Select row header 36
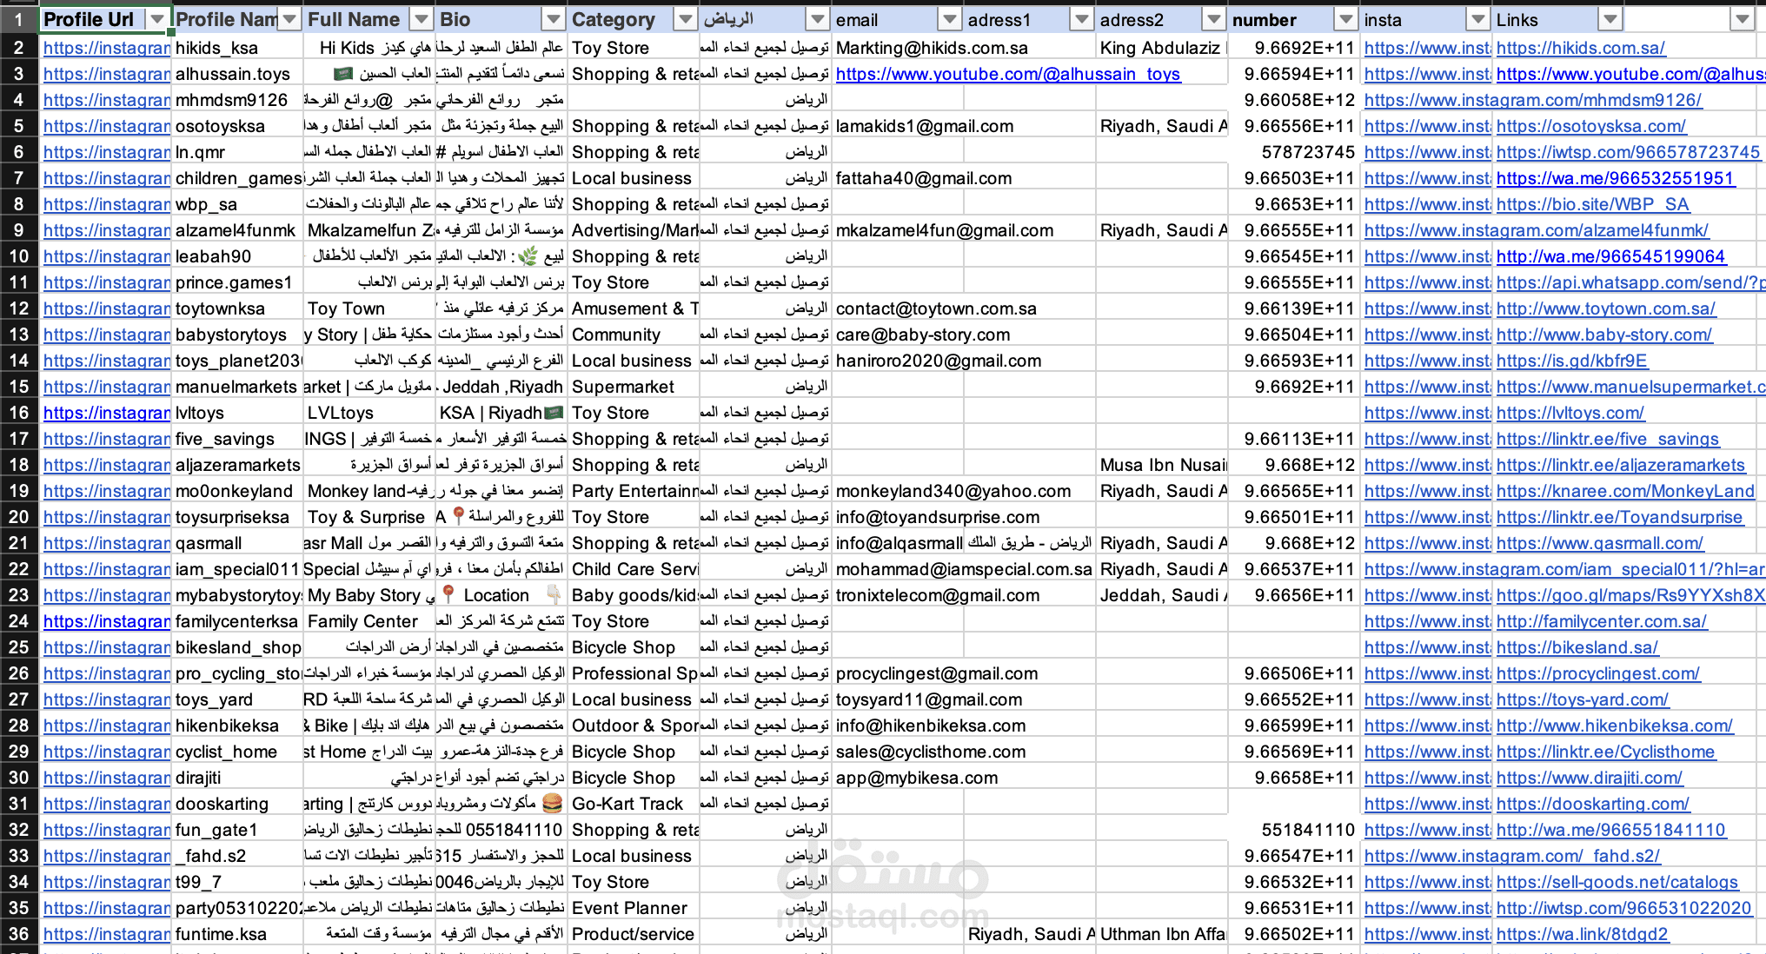 click(19, 934)
